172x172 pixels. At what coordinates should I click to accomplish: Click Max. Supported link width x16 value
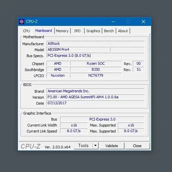click(x=131, y=125)
